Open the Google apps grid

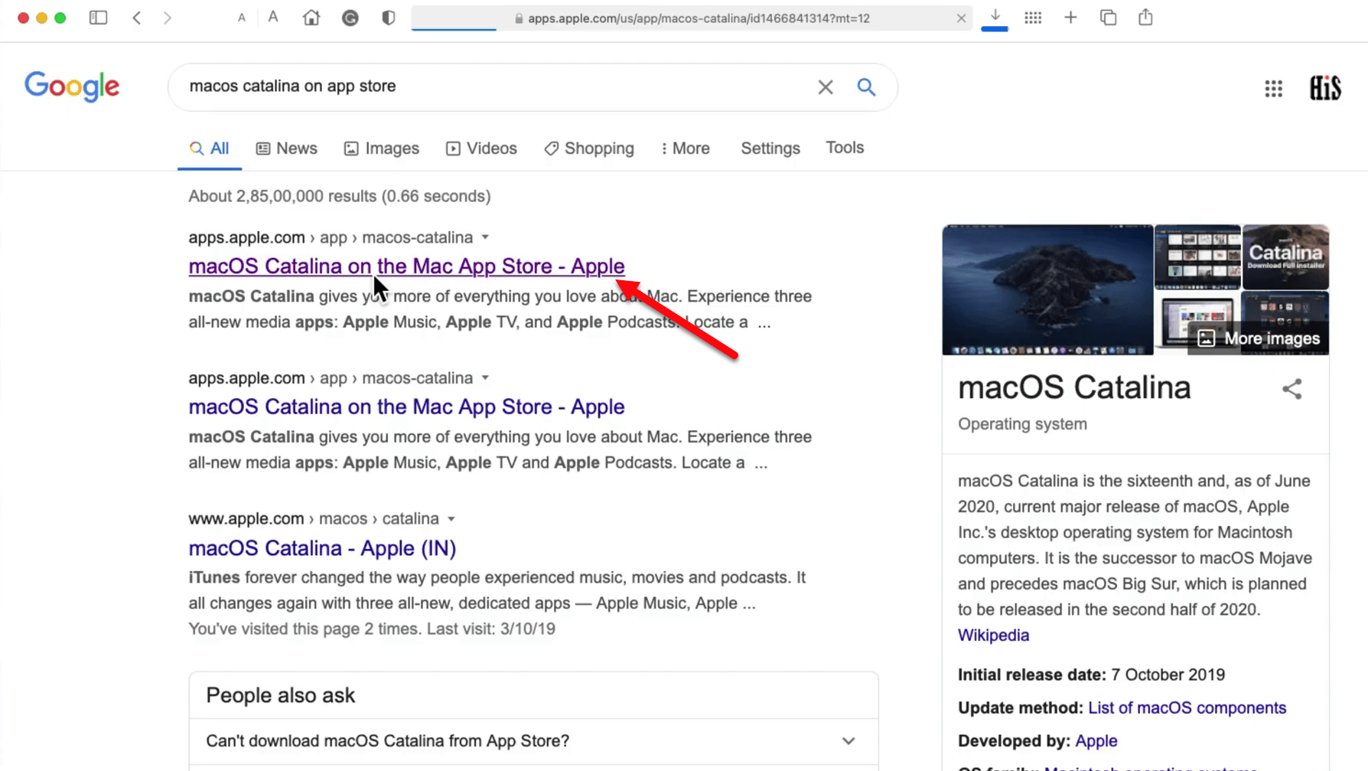pos(1273,89)
